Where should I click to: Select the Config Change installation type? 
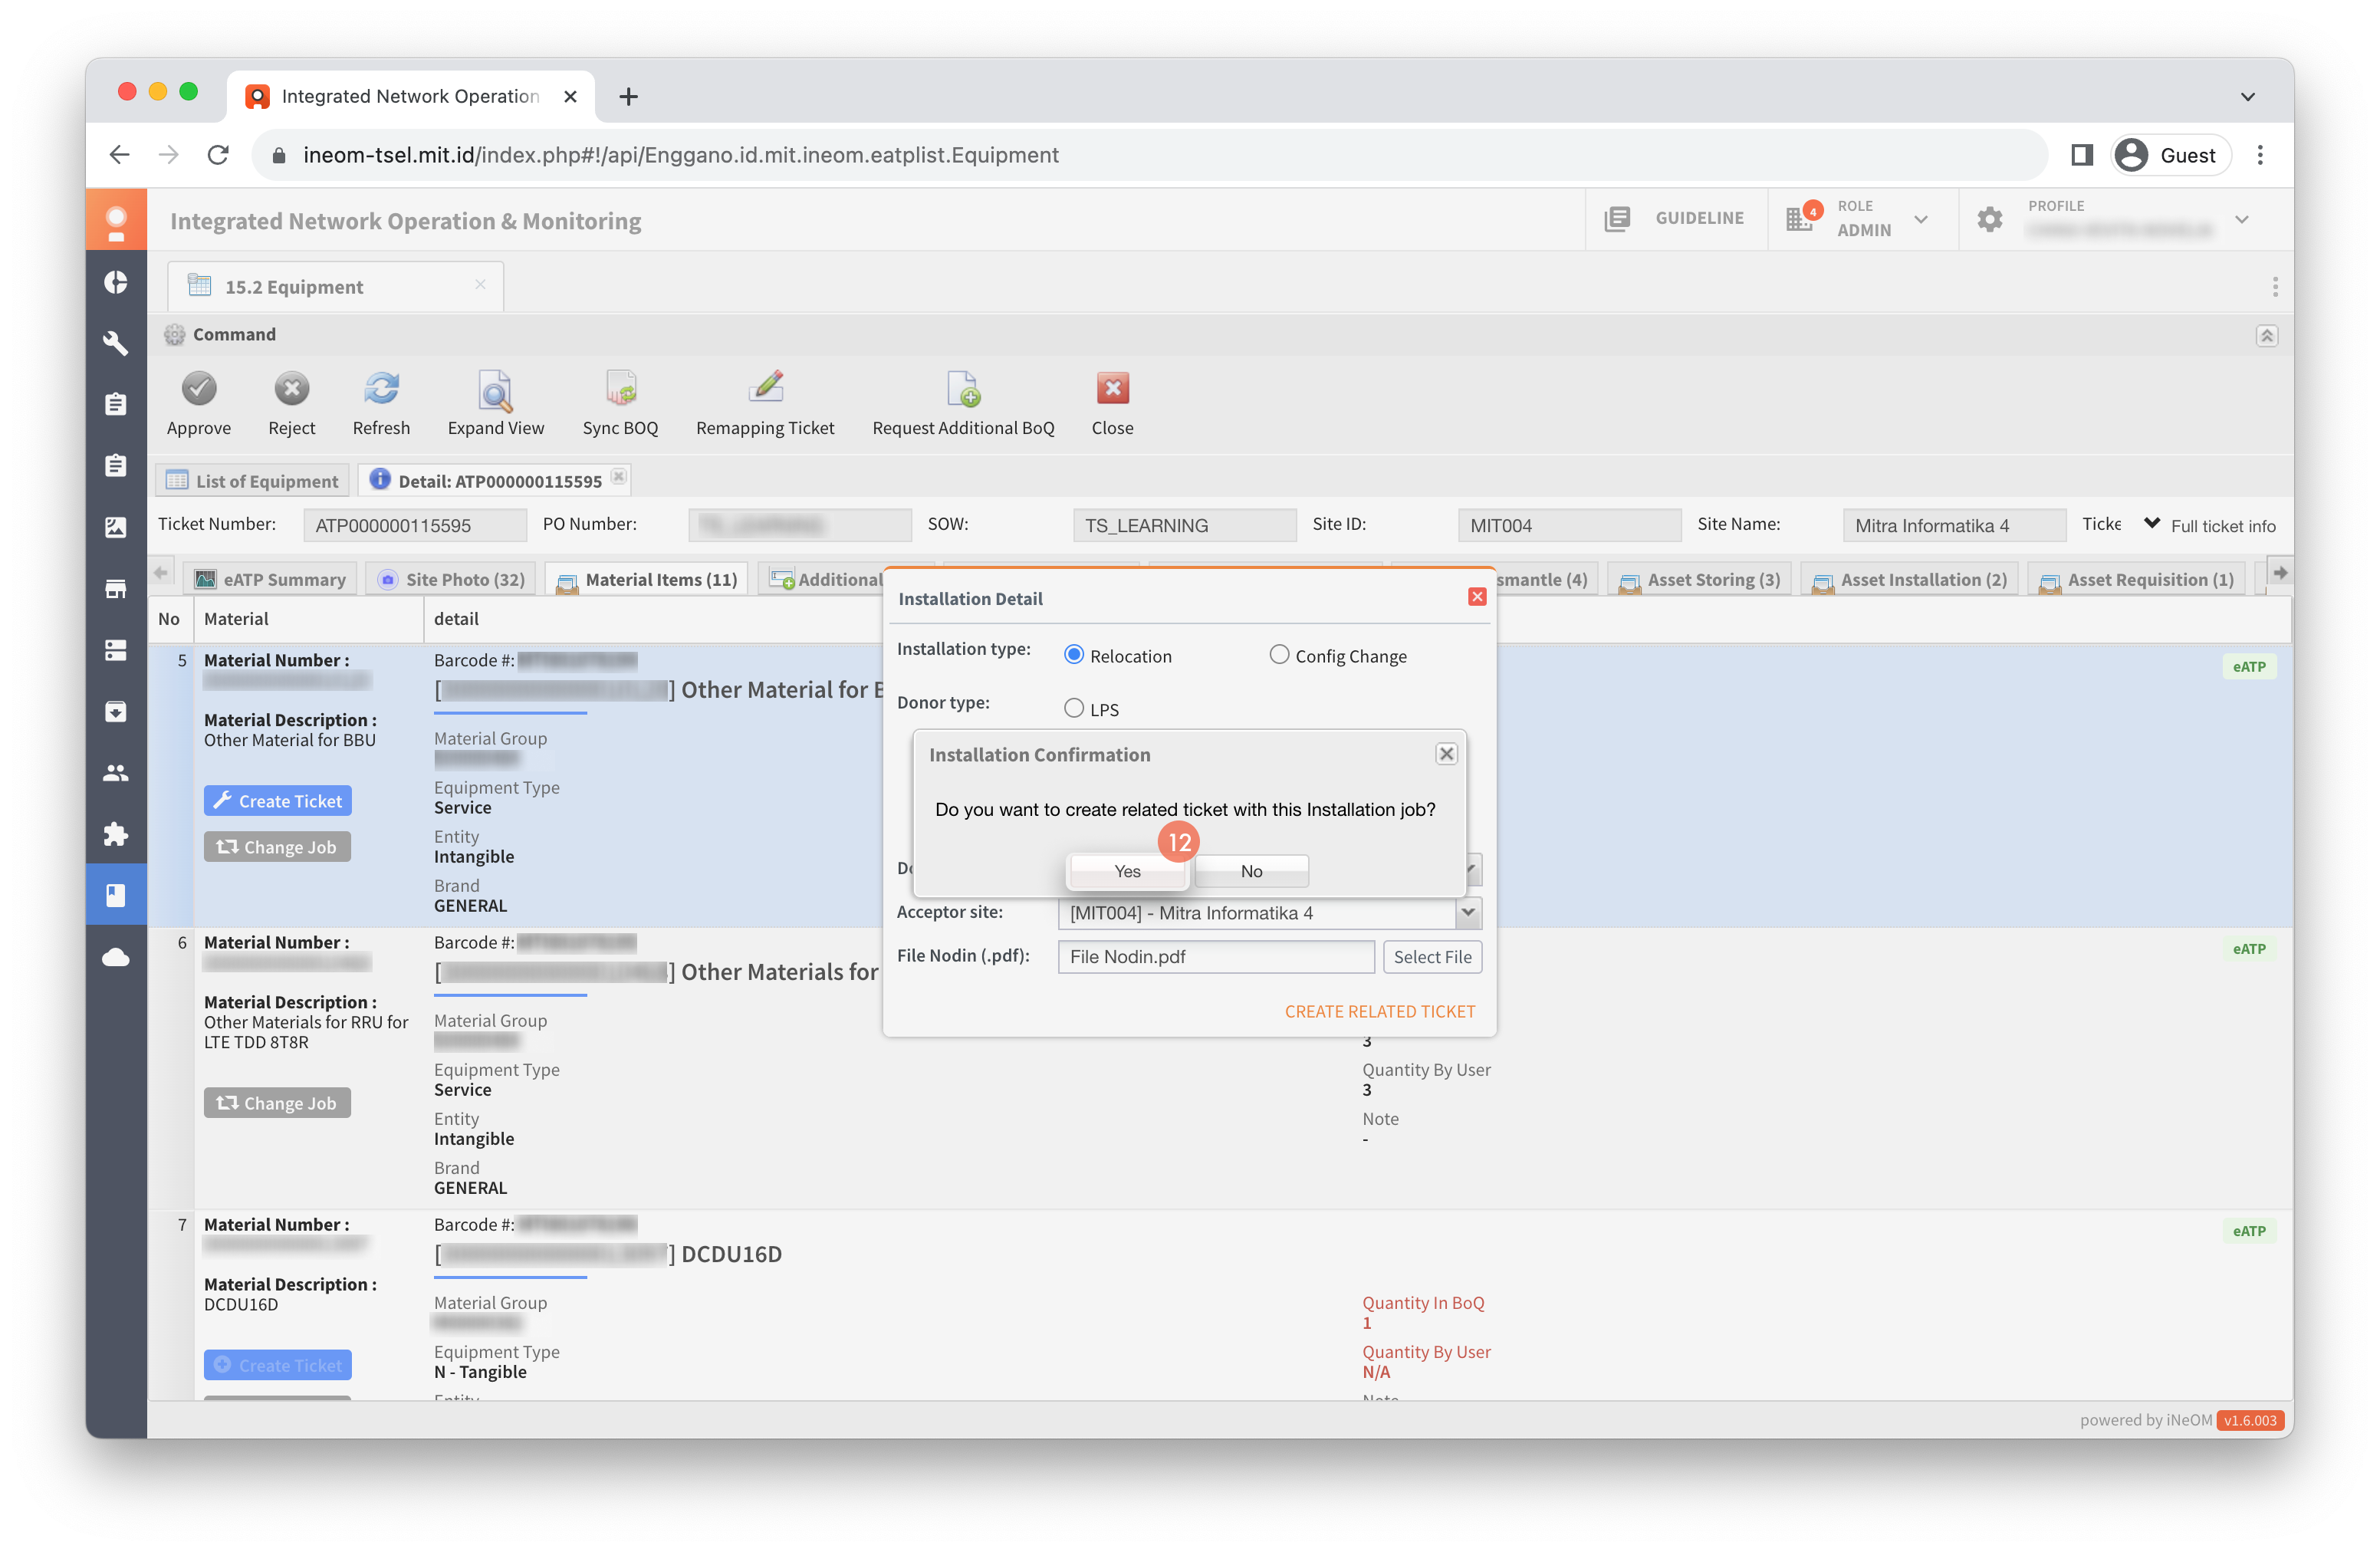(x=1279, y=655)
